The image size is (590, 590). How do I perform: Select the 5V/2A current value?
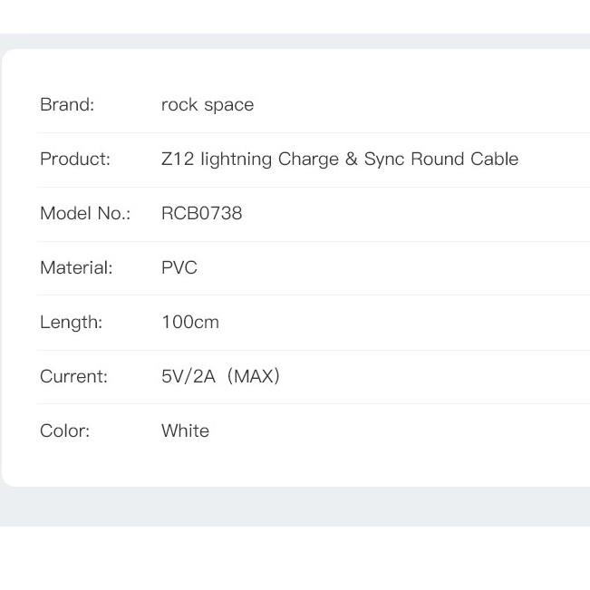point(189,377)
